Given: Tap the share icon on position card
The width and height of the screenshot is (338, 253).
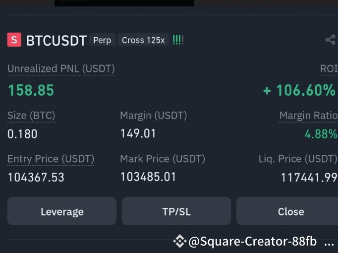Looking at the screenshot, I should [x=331, y=40].
